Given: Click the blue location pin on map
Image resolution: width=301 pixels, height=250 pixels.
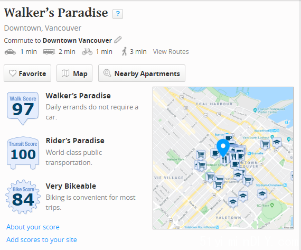Looking at the screenshot, I should pyautogui.click(x=223, y=149).
